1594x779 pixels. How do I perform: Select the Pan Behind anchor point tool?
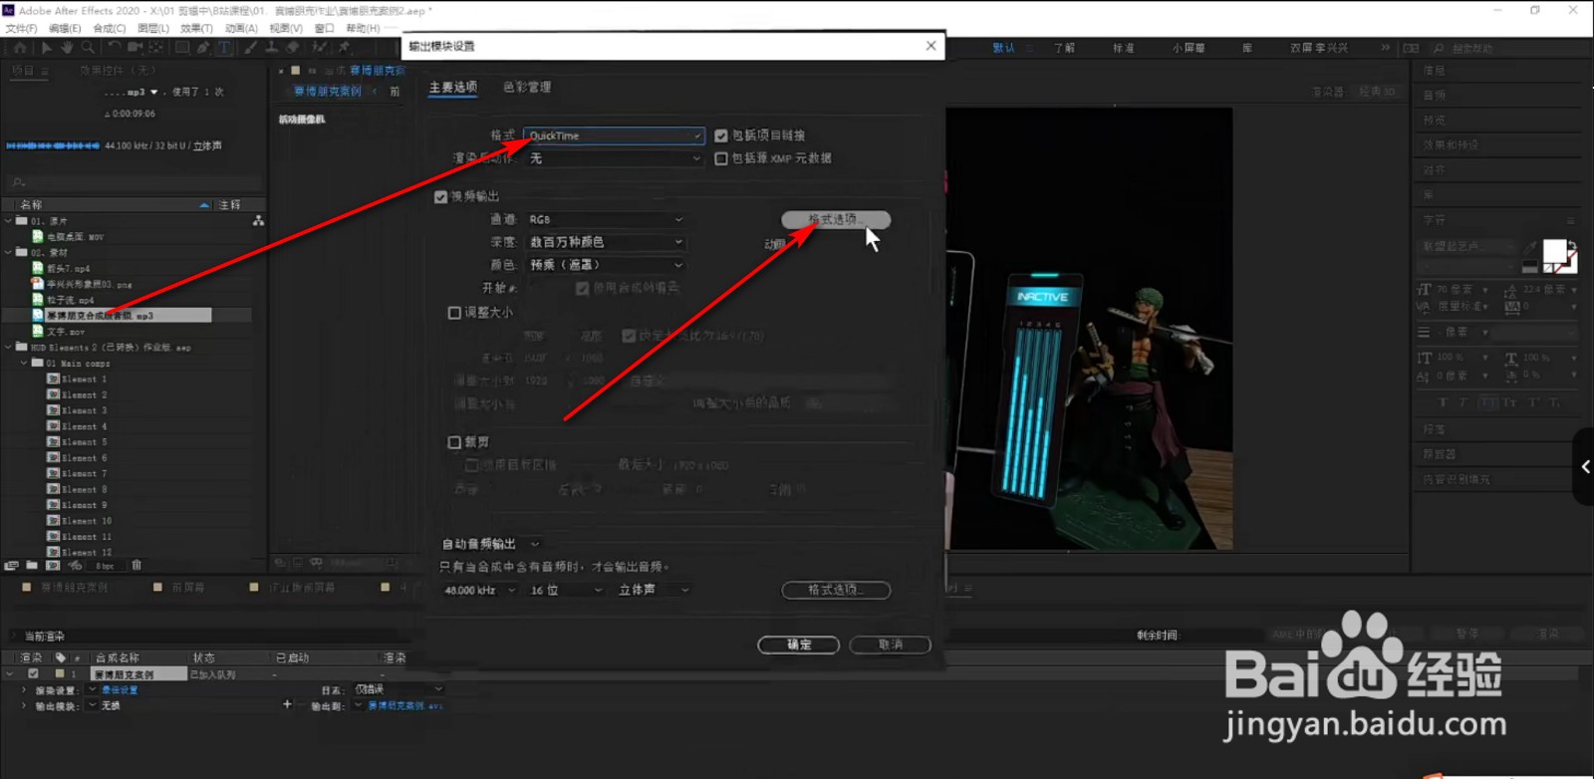tap(156, 47)
